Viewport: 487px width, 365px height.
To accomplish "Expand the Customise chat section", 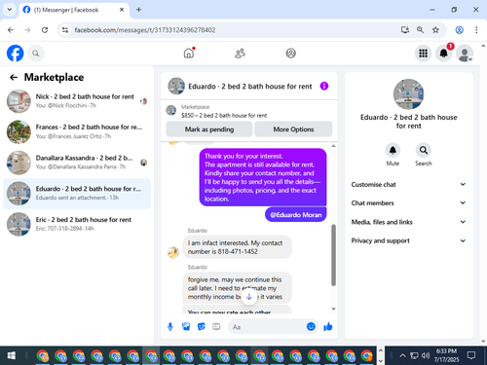I will point(408,185).
